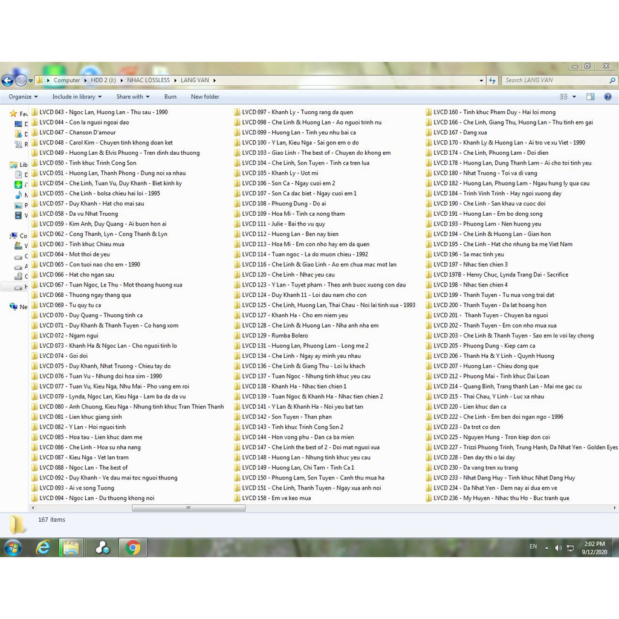
Task: Click the Change your view icon
Action: tap(563, 97)
